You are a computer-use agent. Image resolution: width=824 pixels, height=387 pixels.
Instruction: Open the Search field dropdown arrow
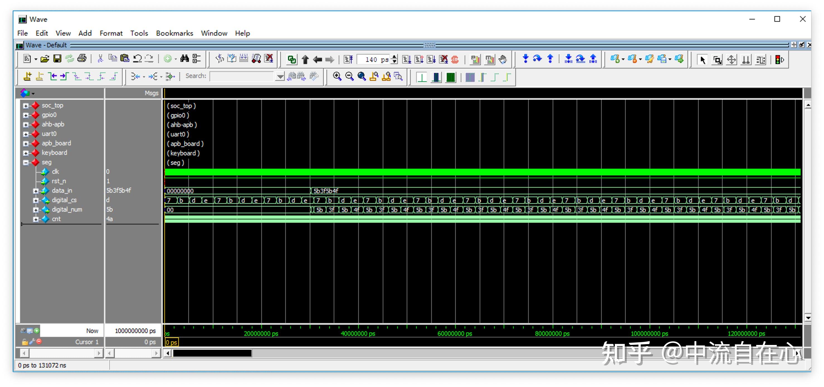click(280, 77)
